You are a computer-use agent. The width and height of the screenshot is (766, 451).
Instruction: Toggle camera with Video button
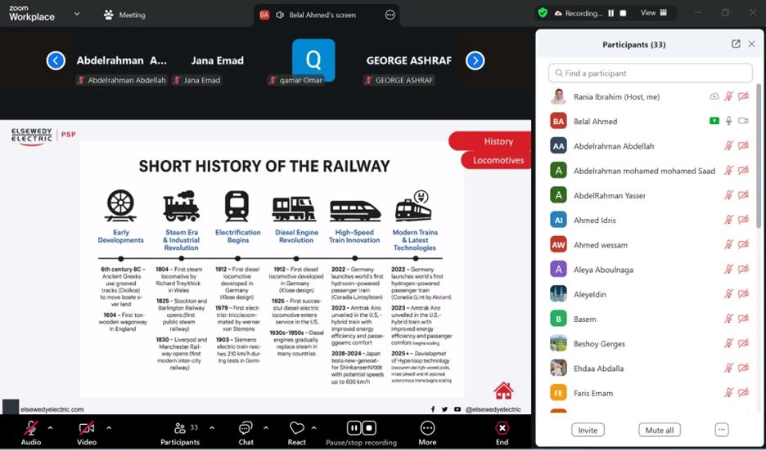pos(86,428)
